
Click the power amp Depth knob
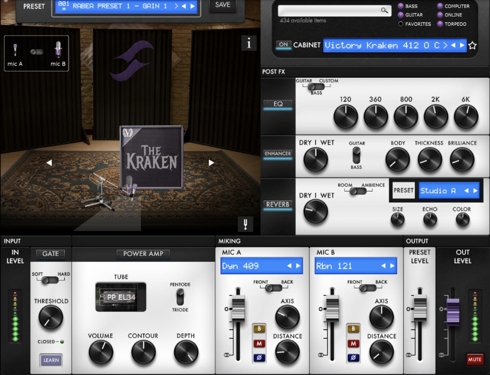186,352
